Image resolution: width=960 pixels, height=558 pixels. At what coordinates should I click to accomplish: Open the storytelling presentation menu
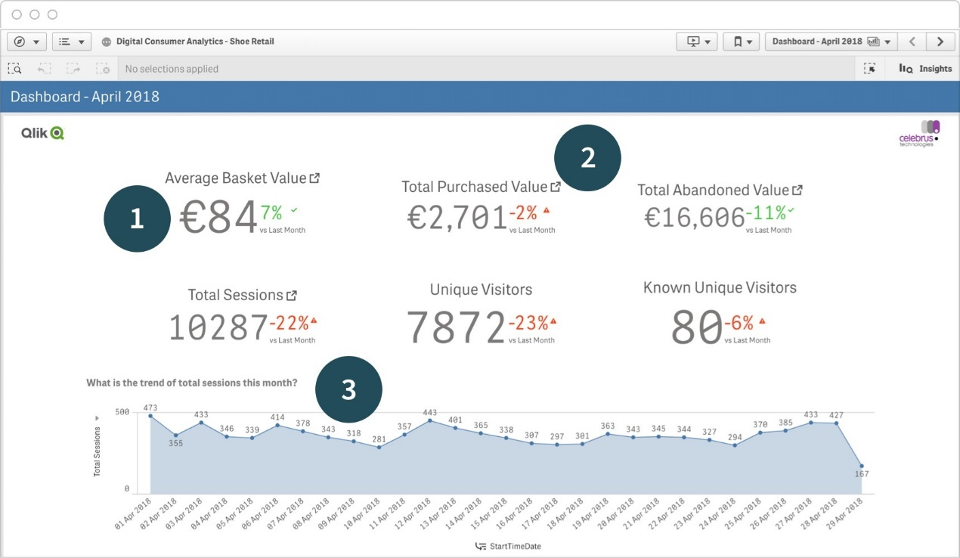[x=697, y=42]
